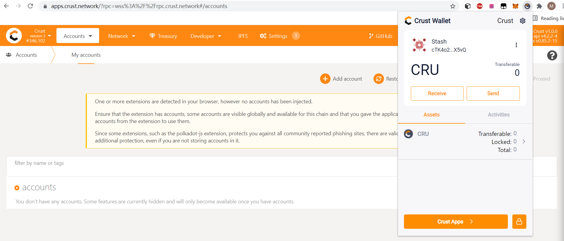The width and height of the screenshot is (564, 241).
Task: Click the accounts section heading
Action: point(39,188)
